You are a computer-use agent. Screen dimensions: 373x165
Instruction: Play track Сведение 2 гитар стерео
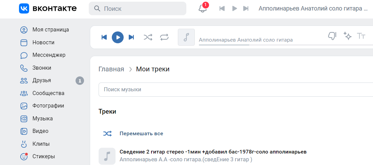click(213, 152)
